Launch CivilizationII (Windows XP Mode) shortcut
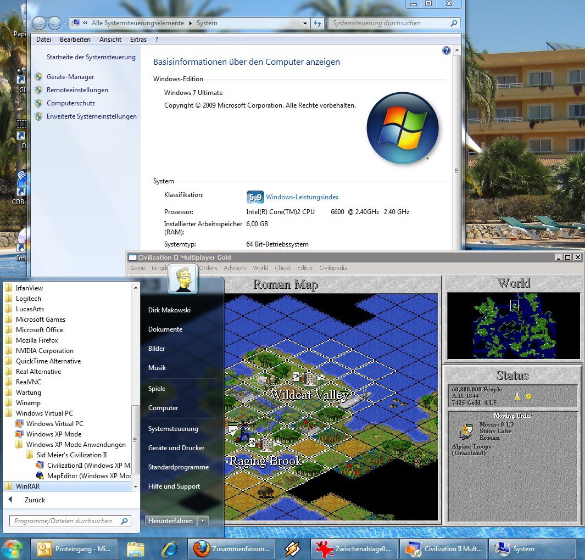Viewport: 585px width, 560px height. pos(88,466)
